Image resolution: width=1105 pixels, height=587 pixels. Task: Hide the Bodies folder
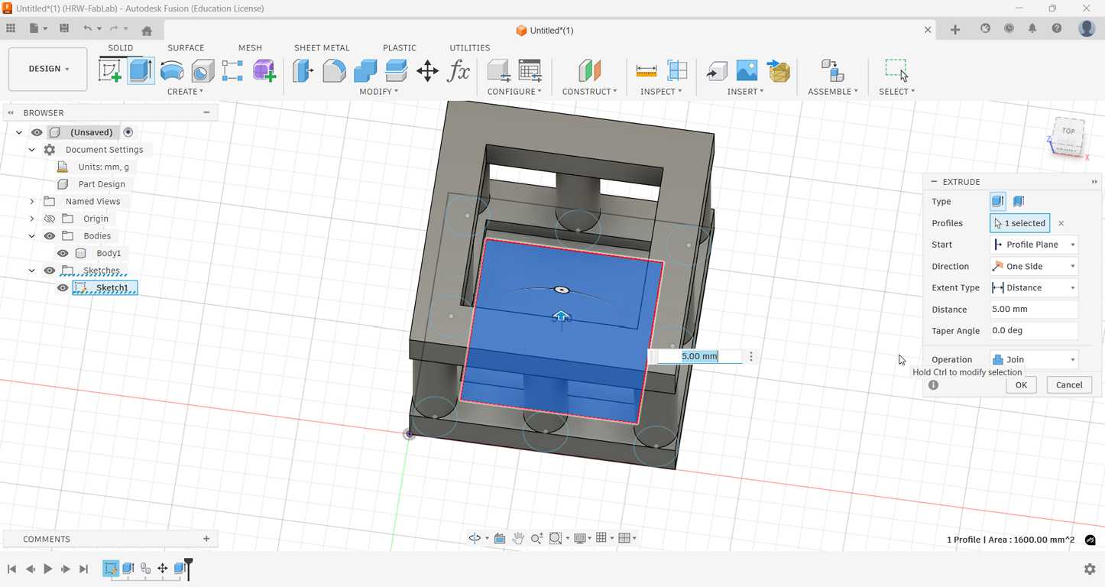pyautogui.click(x=50, y=236)
